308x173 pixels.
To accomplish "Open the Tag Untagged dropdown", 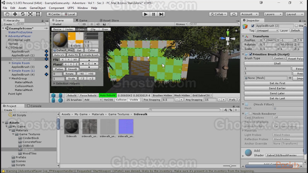I will pyautogui.click(x=267, y=31).
